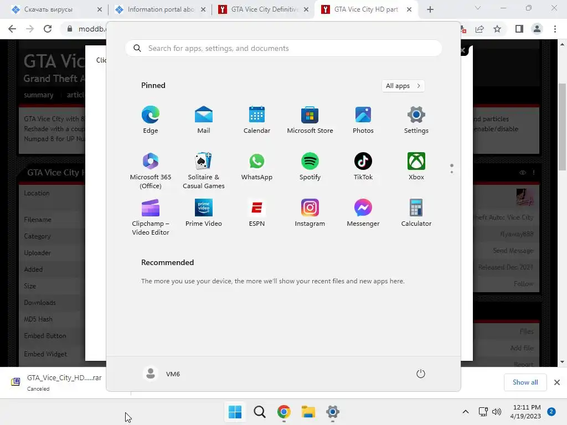Open Microsoft Store
This screenshot has width=567, height=425.
tap(310, 120)
